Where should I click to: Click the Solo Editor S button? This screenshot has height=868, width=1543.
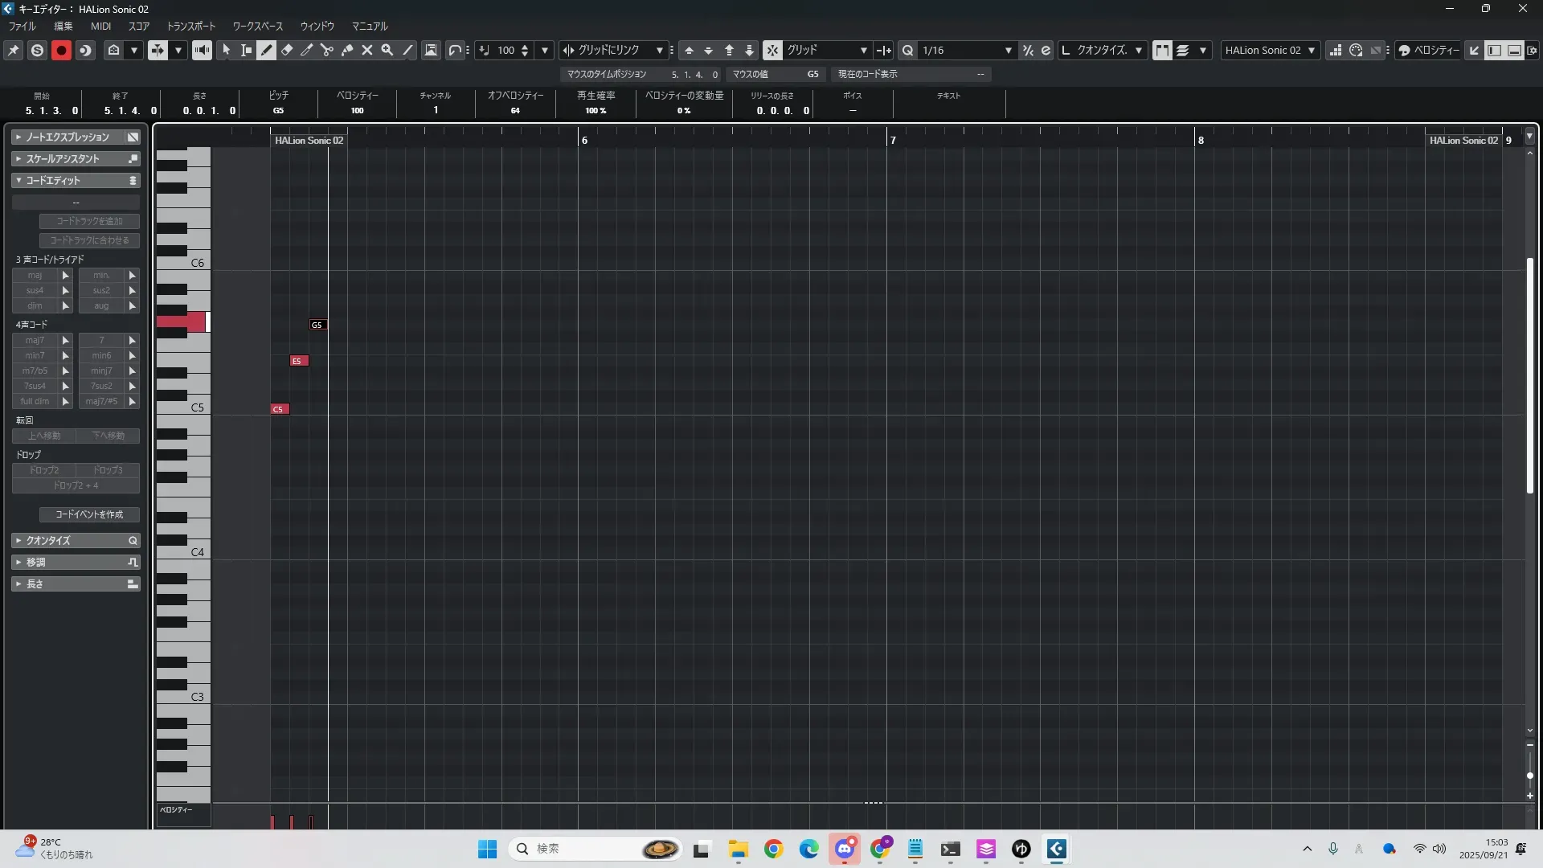coord(37,51)
